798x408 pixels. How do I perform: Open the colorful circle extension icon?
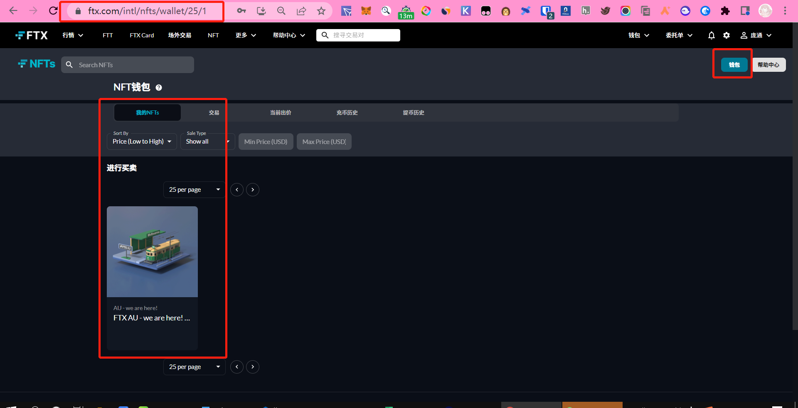click(x=426, y=11)
